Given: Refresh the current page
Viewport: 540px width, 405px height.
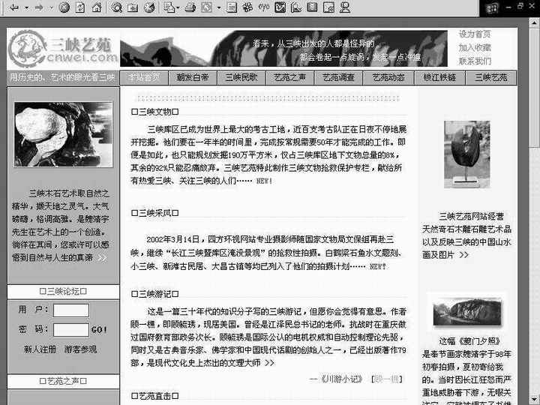Looking at the screenshot, I should pos(80,7).
